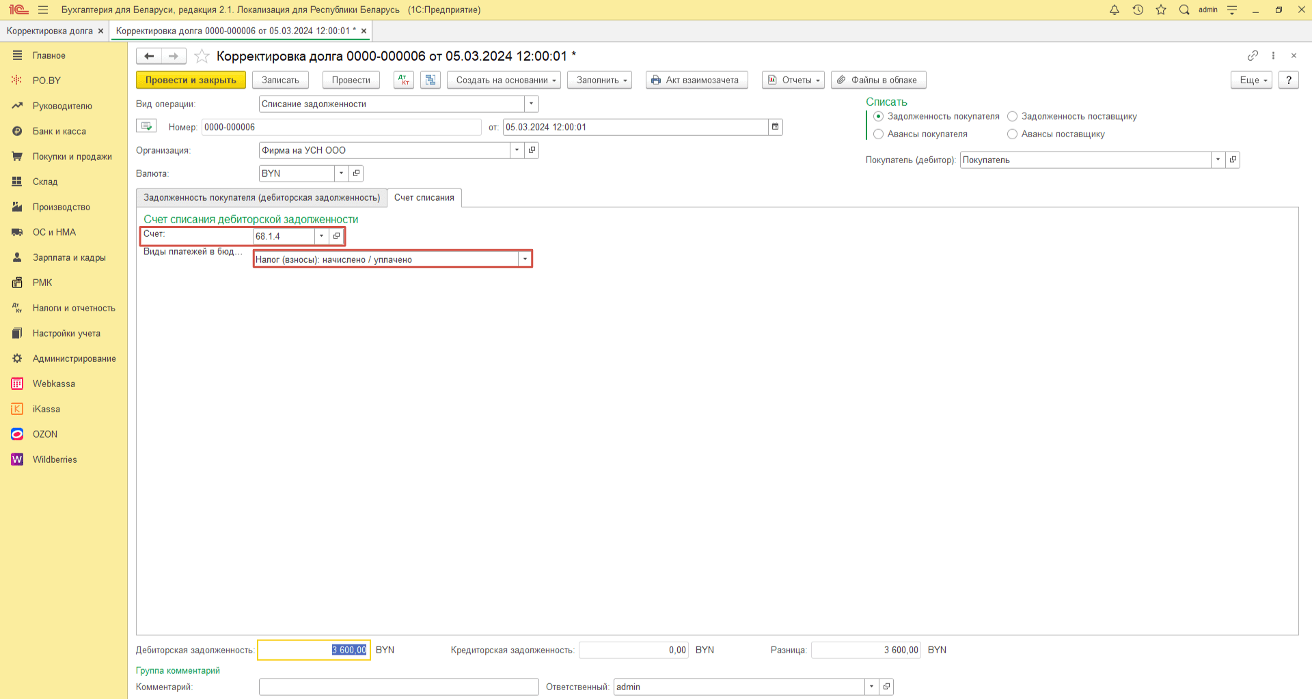The image size is (1312, 699).
Task: Expand Ответственный admin dropdown
Action: click(x=872, y=687)
